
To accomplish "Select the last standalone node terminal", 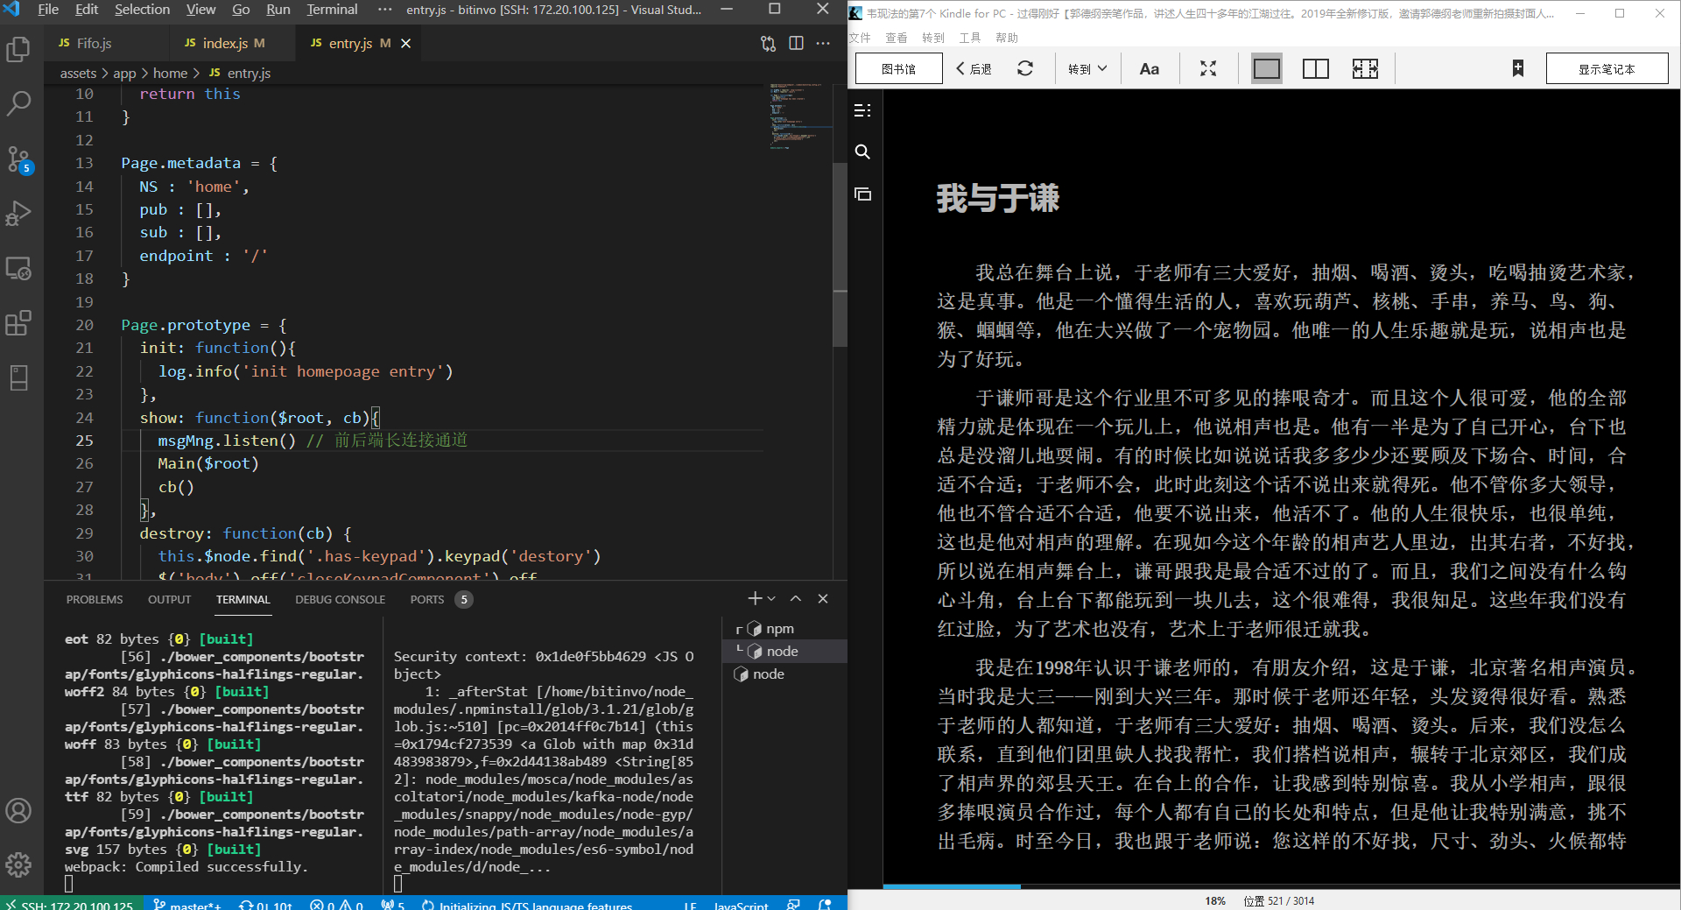I will [x=784, y=674].
